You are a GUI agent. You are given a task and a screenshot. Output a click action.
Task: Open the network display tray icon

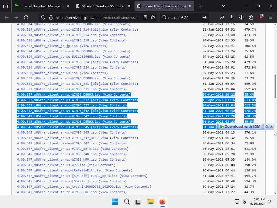[237, 201]
